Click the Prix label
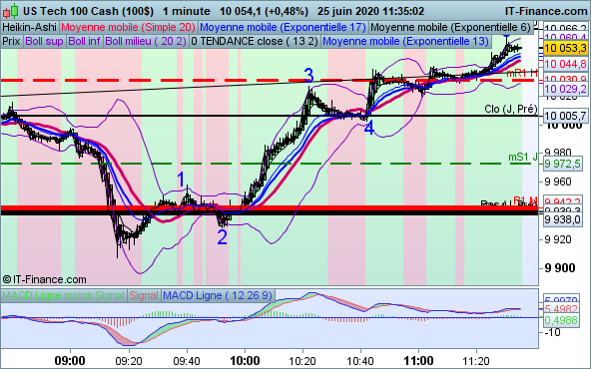This screenshot has height=369, width=591. pyautogui.click(x=11, y=41)
